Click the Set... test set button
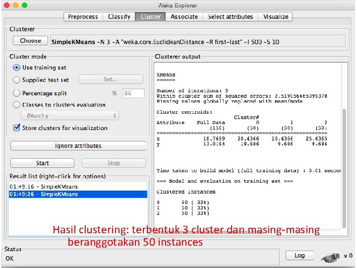The width and height of the screenshot is (357, 268). 111,79
